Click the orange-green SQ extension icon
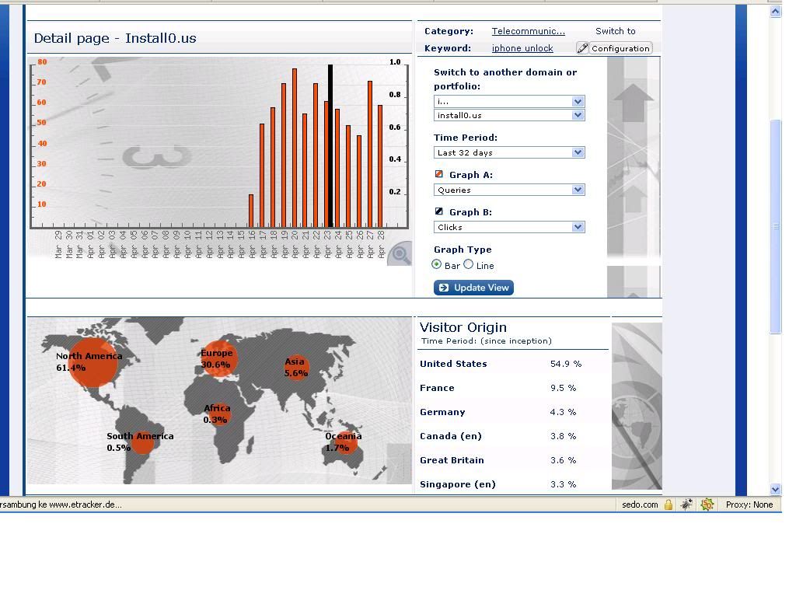The height and width of the screenshot is (597, 796). (x=707, y=504)
